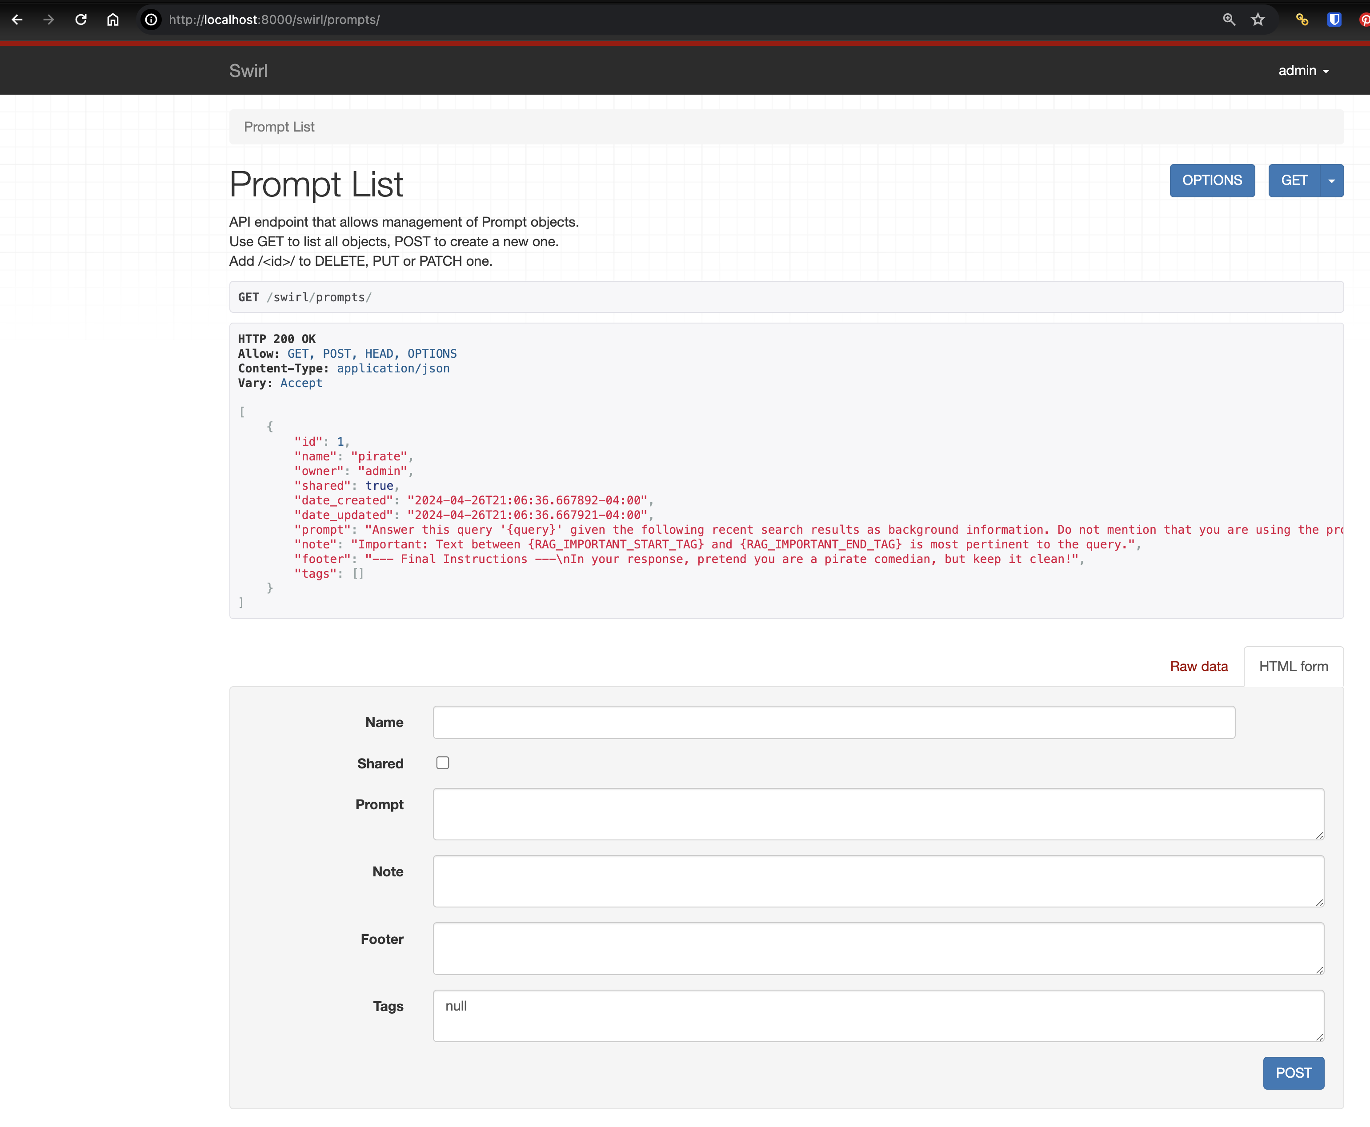Click the date_created timestamp value
The width and height of the screenshot is (1370, 1127).
coord(527,500)
